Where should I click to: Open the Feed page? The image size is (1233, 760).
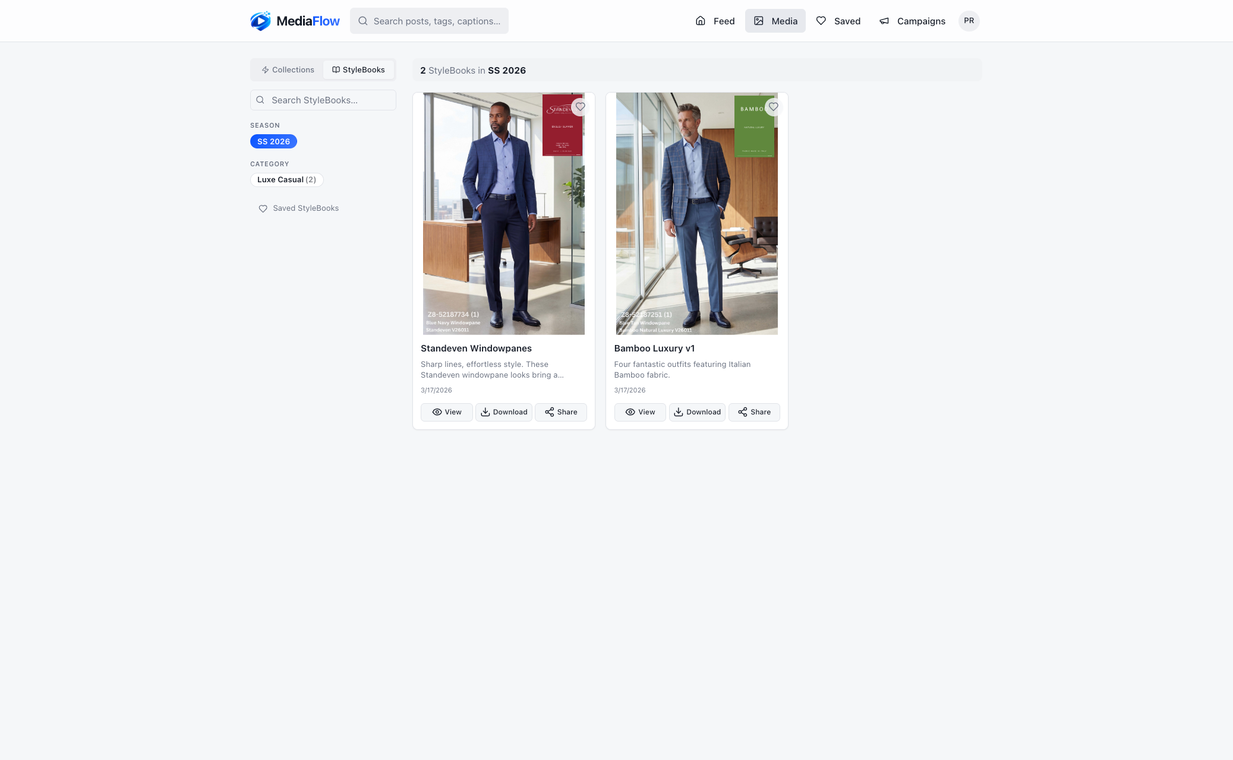(715, 21)
